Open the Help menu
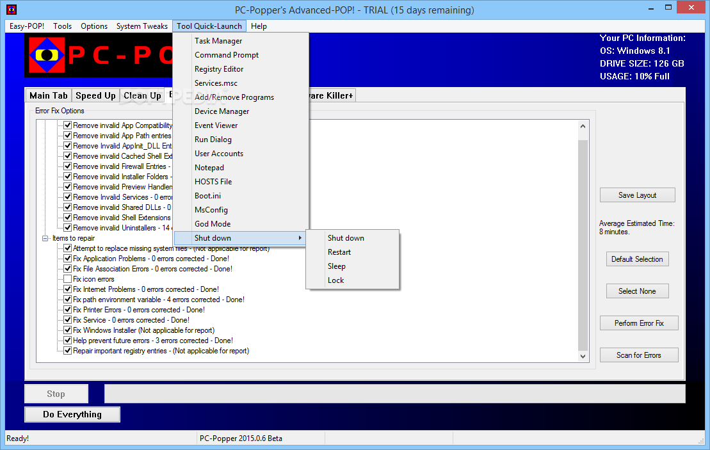 (259, 26)
